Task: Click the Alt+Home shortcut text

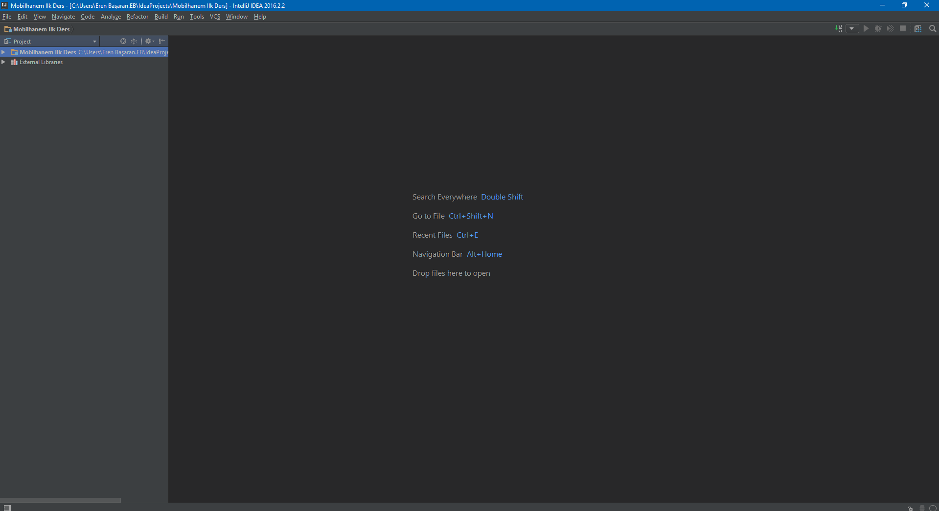Action: (x=484, y=254)
